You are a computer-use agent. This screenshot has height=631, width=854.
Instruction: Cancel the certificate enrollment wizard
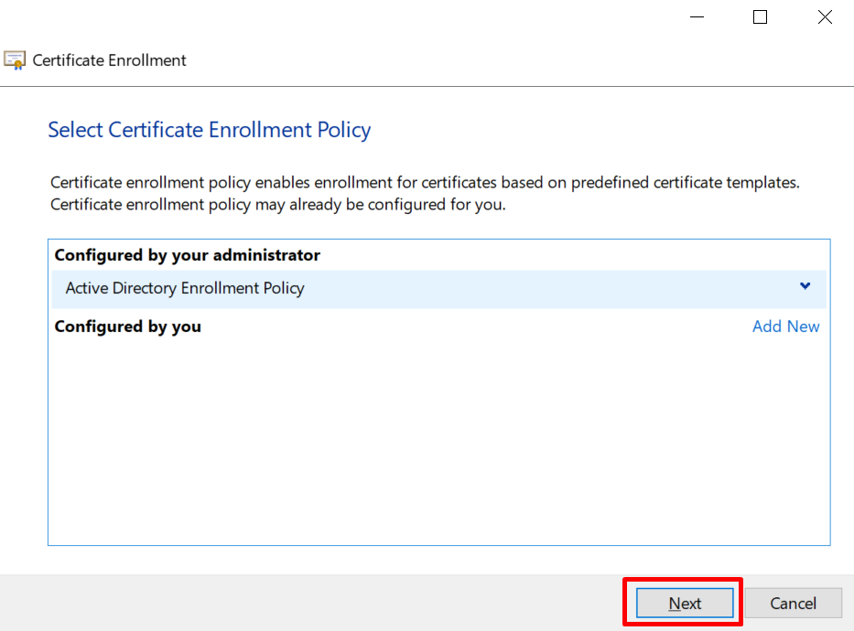(x=793, y=603)
